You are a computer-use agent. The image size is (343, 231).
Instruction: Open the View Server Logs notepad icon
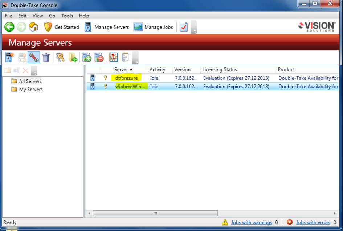(x=125, y=57)
